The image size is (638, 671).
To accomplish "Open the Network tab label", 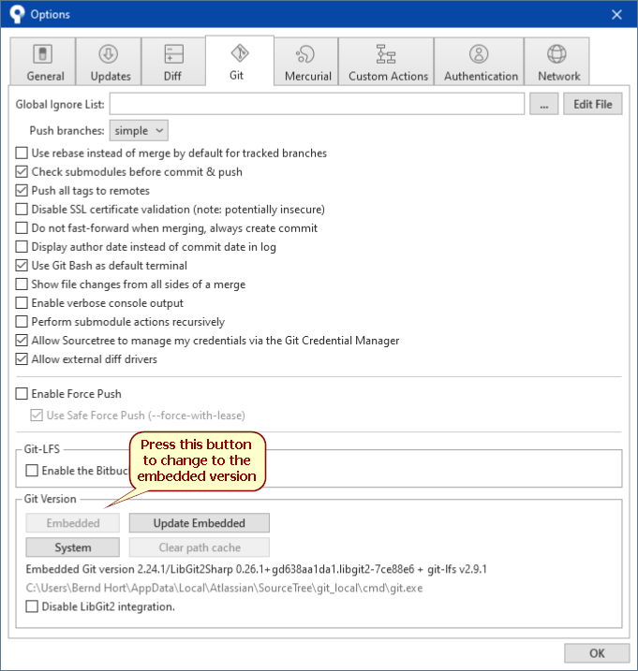I will pos(559,76).
